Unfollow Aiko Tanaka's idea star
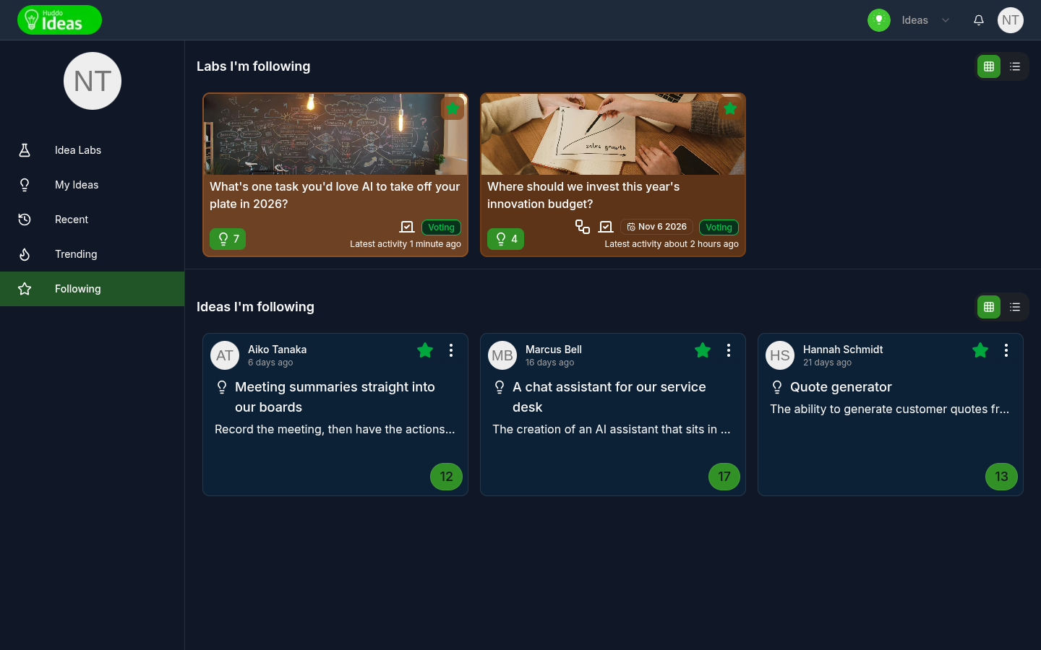Viewport: 1041px width, 650px height. click(x=425, y=350)
